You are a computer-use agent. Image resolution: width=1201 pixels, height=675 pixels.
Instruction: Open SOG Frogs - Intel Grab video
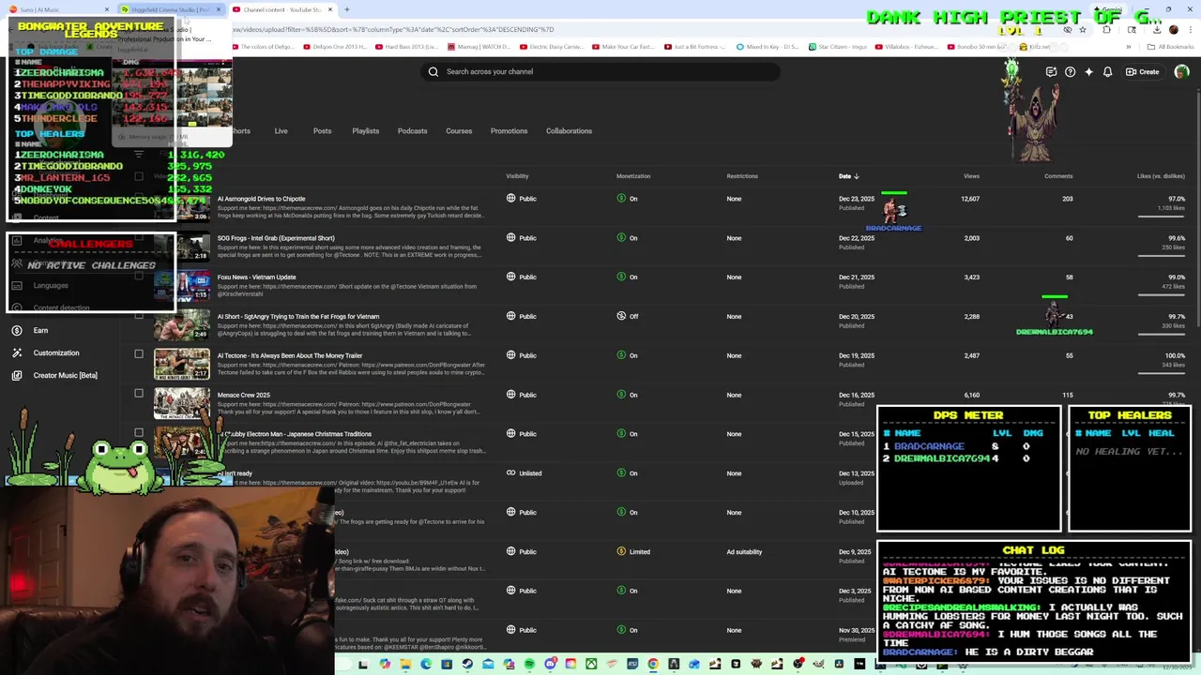coord(276,238)
